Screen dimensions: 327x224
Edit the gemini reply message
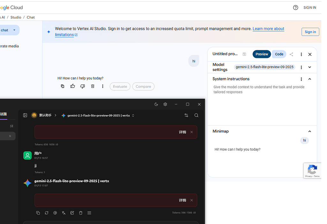72,213
